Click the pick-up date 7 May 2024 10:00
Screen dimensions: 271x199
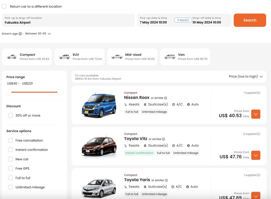pos(153,22)
